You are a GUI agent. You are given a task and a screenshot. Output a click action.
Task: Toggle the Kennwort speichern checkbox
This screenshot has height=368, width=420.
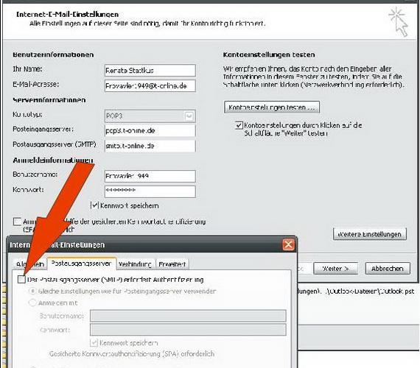point(94,205)
